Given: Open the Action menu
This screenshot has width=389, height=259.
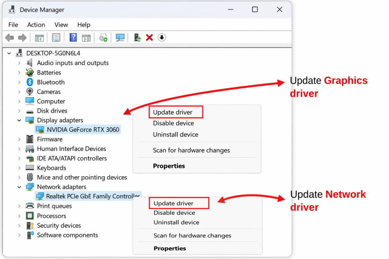Looking at the screenshot, I should pyautogui.click(x=36, y=25).
